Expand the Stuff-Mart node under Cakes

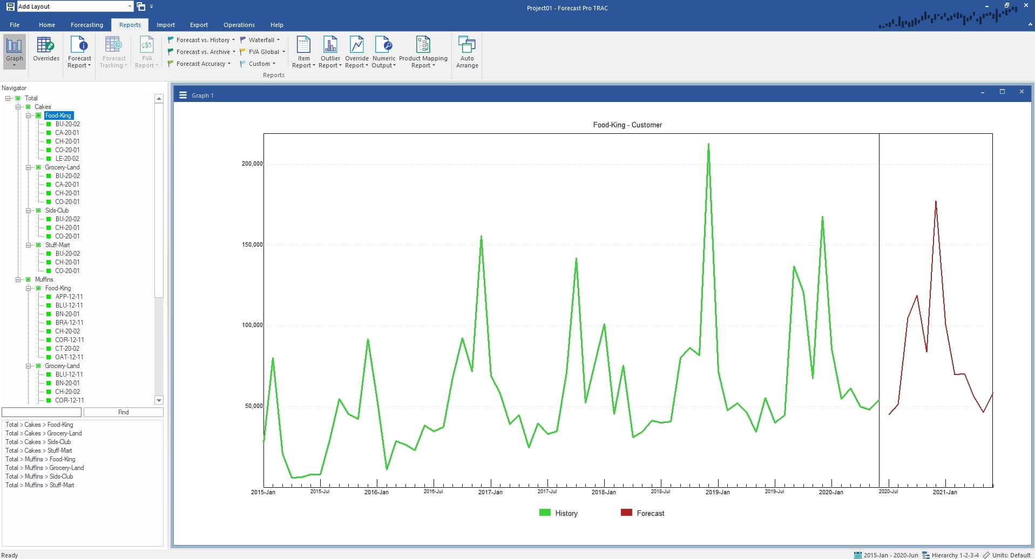click(28, 245)
